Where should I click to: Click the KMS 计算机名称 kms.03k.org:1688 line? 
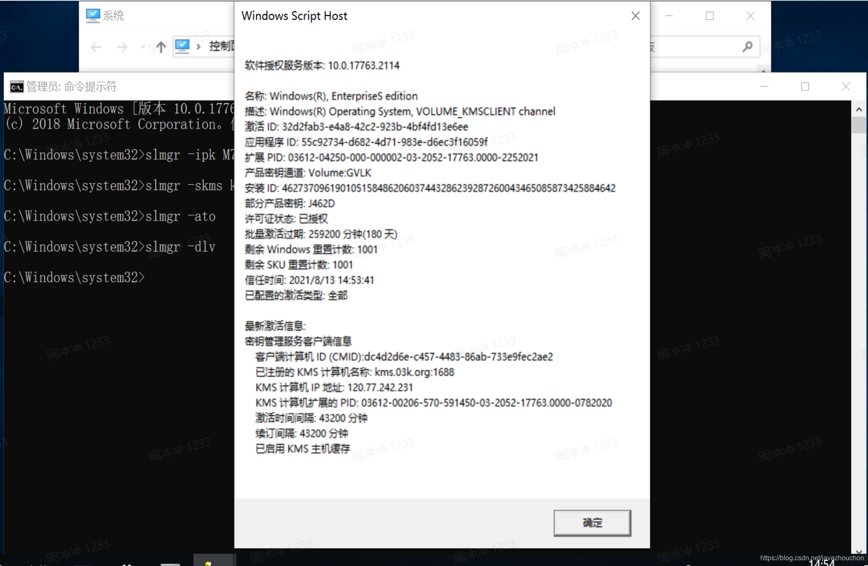(355, 372)
